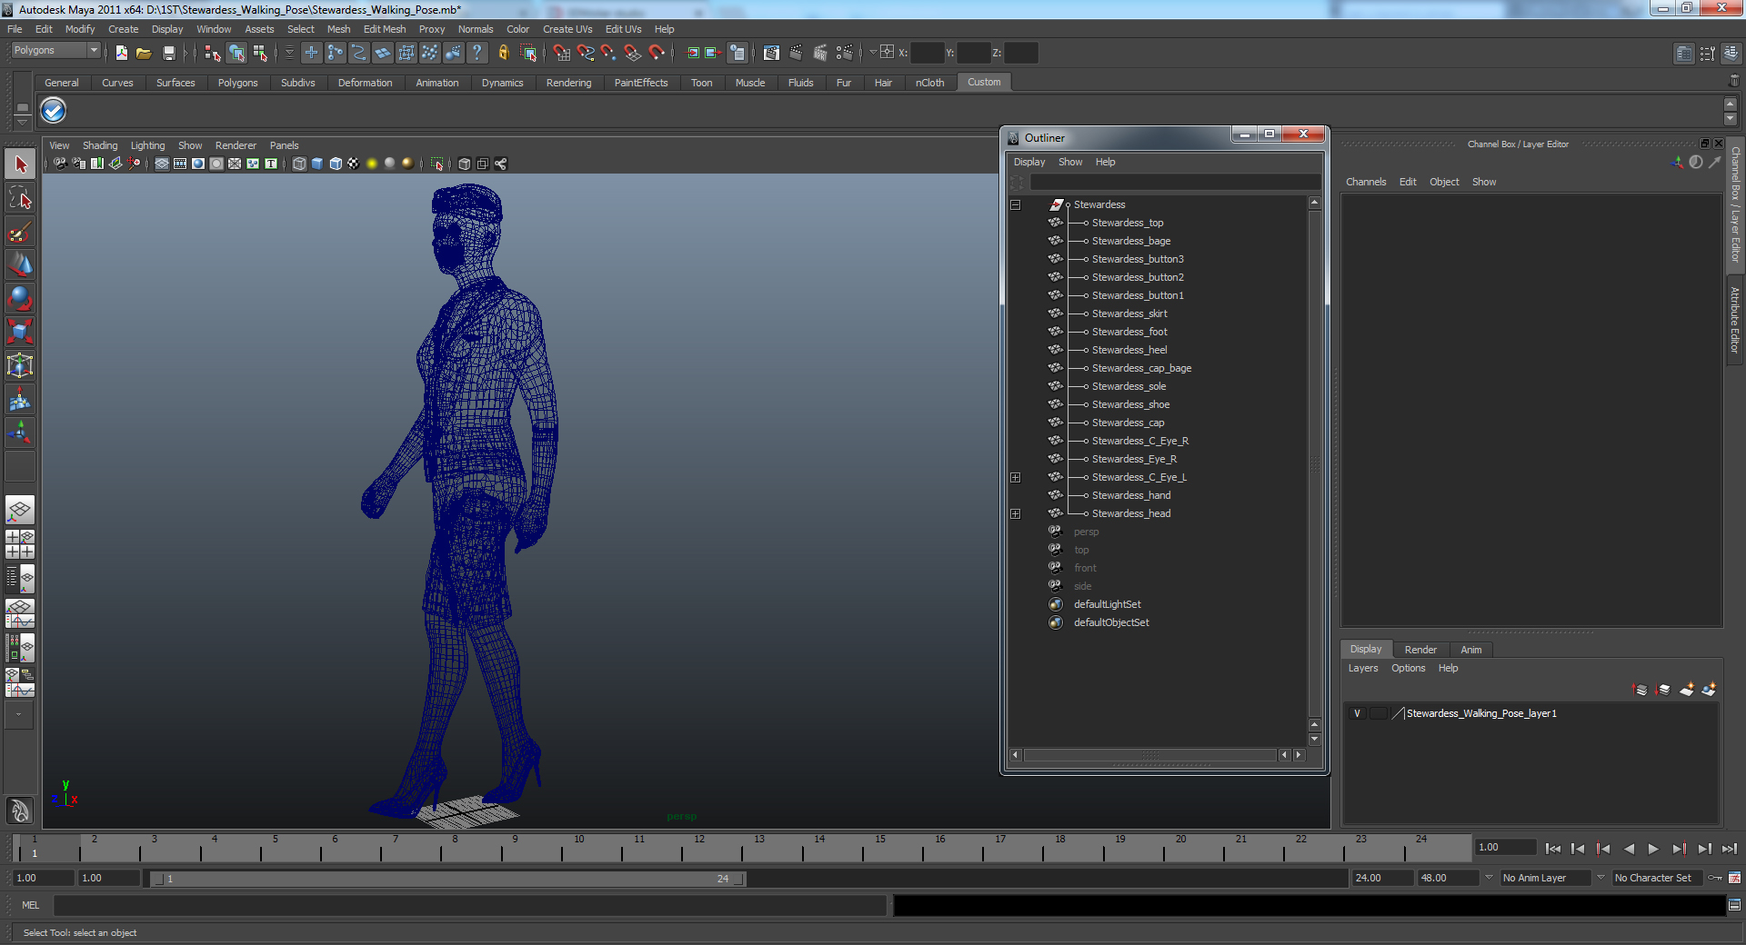This screenshot has height=945, width=1746.
Task: Switch to single perspective view layout
Action: [20, 510]
